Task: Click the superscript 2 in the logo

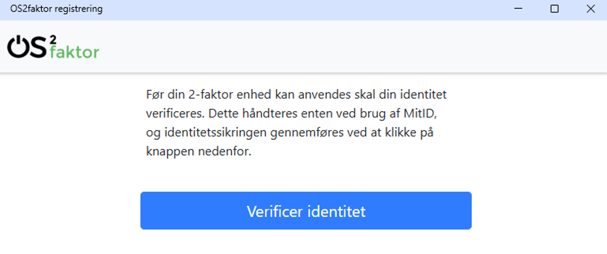Action: (x=53, y=40)
